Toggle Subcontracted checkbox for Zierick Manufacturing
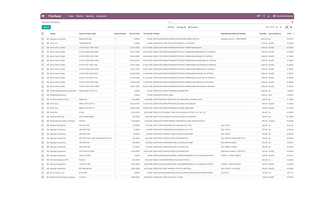335x204 pixels. click(115, 91)
